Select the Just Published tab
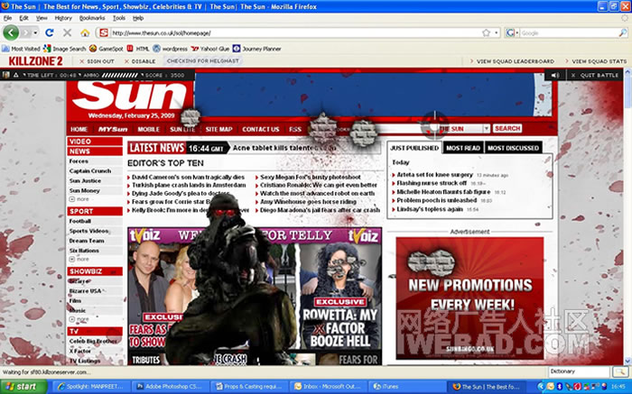632x394 pixels. pyautogui.click(x=414, y=148)
